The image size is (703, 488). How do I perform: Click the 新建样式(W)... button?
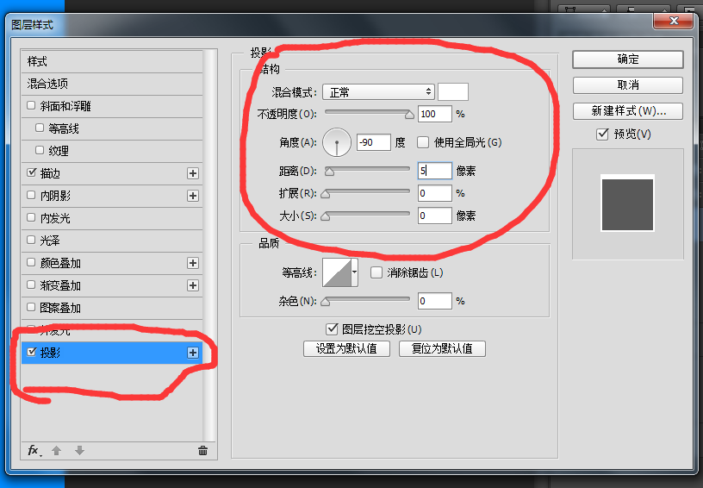(628, 111)
